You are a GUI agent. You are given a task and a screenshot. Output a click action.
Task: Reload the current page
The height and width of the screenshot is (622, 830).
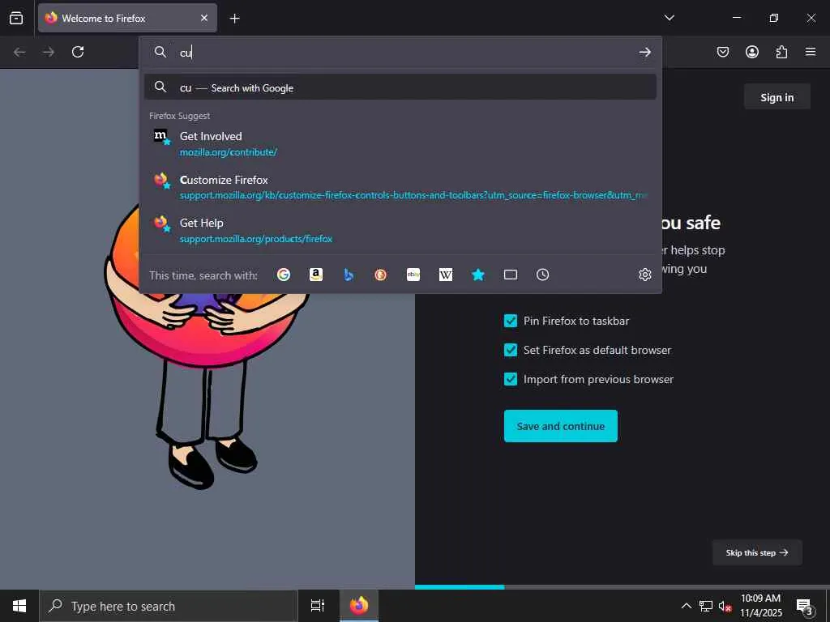(78, 52)
